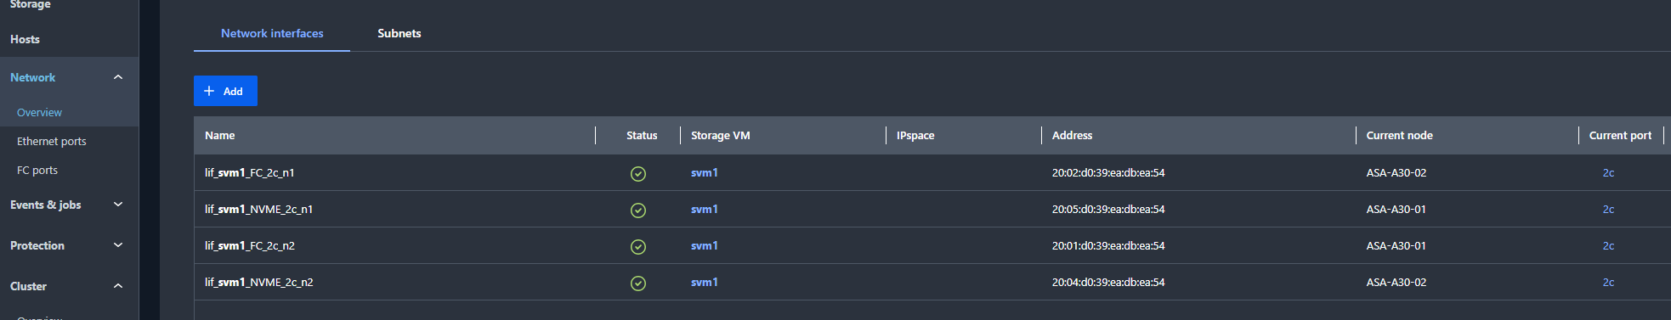1671x320 pixels.
Task: Sort by IPspace column header
Action: coord(915,135)
